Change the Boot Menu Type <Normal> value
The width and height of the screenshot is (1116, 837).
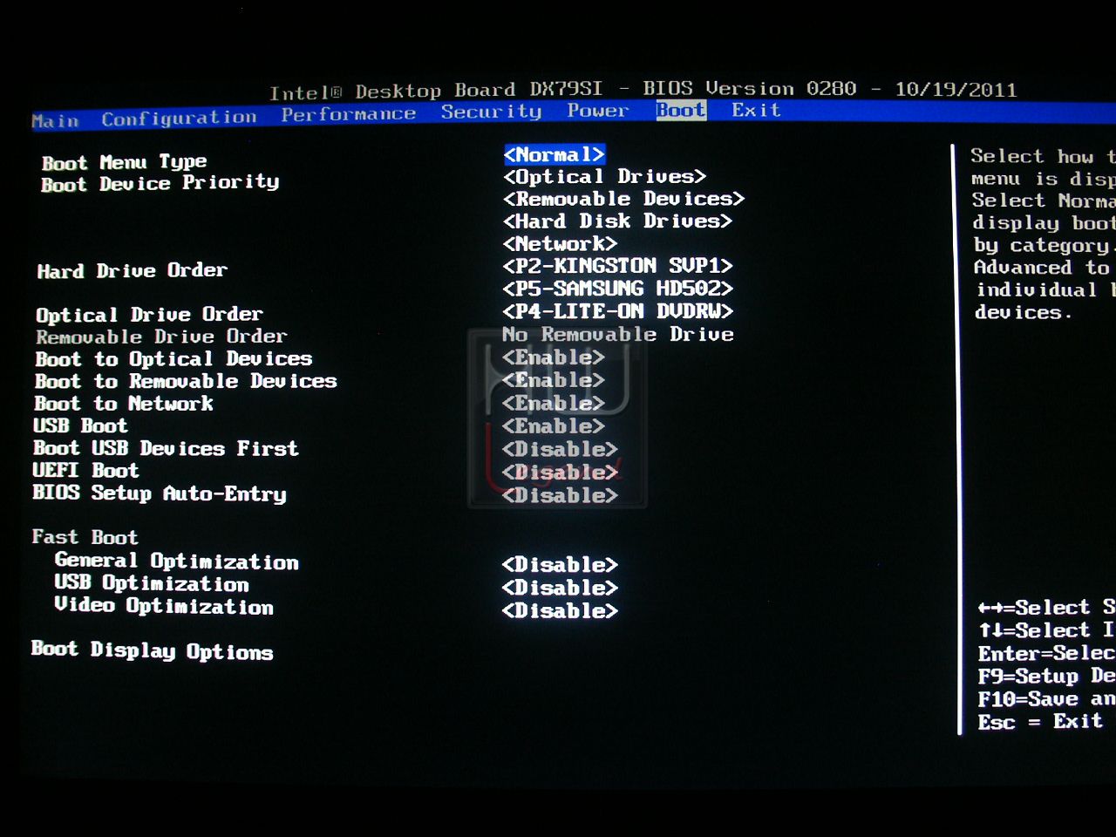[554, 154]
